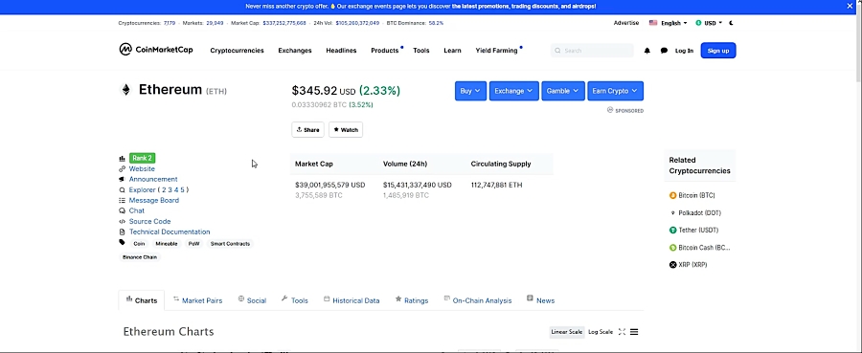Expand the Gamble dropdown
This screenshot has width=862, height=353.
563,91
